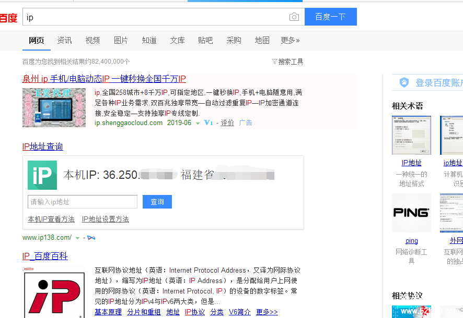The image size is (463, 318).
Task: Switch to the 视频 tab
Action: 92,40
